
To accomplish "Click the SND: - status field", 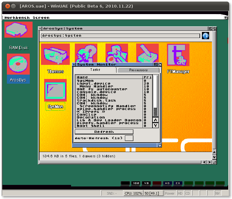I will click(x=112, y=193).
